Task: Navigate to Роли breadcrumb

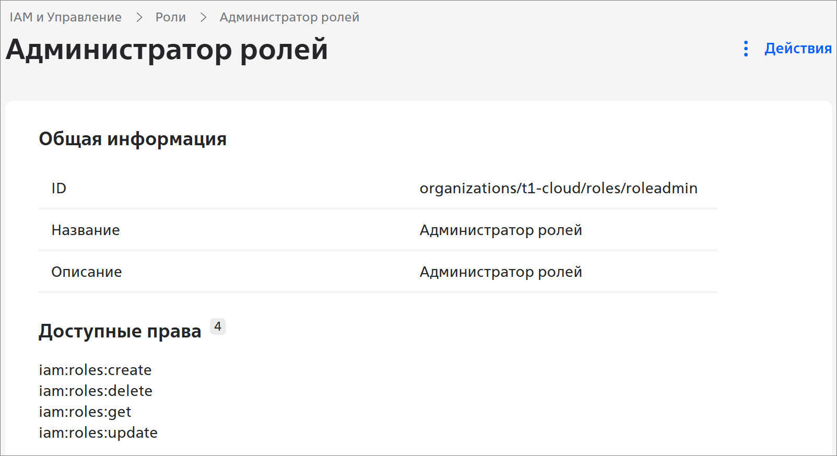Action: [x=171, y=17]
